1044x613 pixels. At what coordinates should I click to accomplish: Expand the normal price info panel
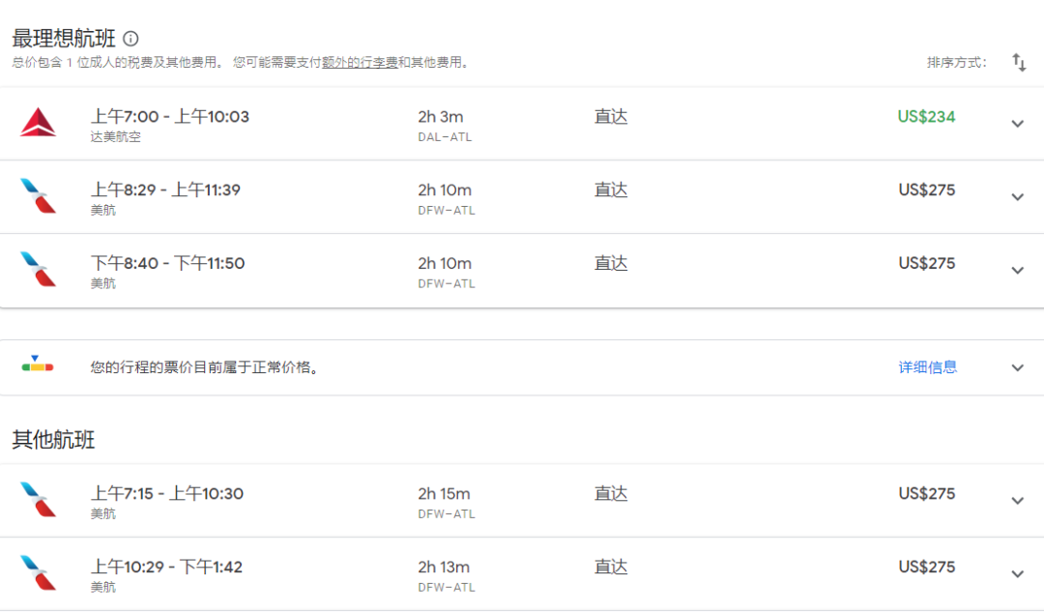coord(1017,367)
